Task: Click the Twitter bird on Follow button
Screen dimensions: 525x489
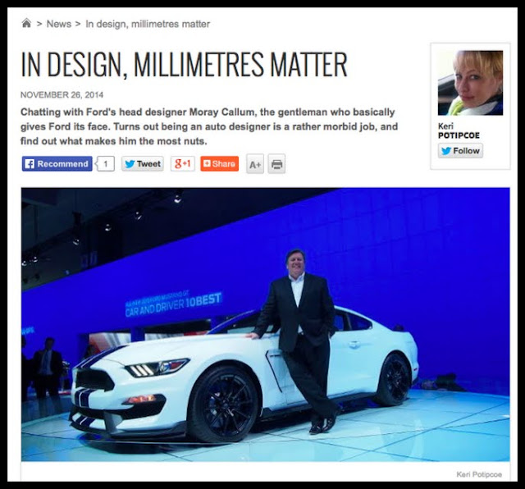Action: pyautogui.click(x=446, y=151)
